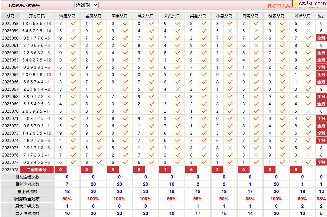Click the 统计 column header
Screen dimensions: 327x217
click(x=321, y=16)
